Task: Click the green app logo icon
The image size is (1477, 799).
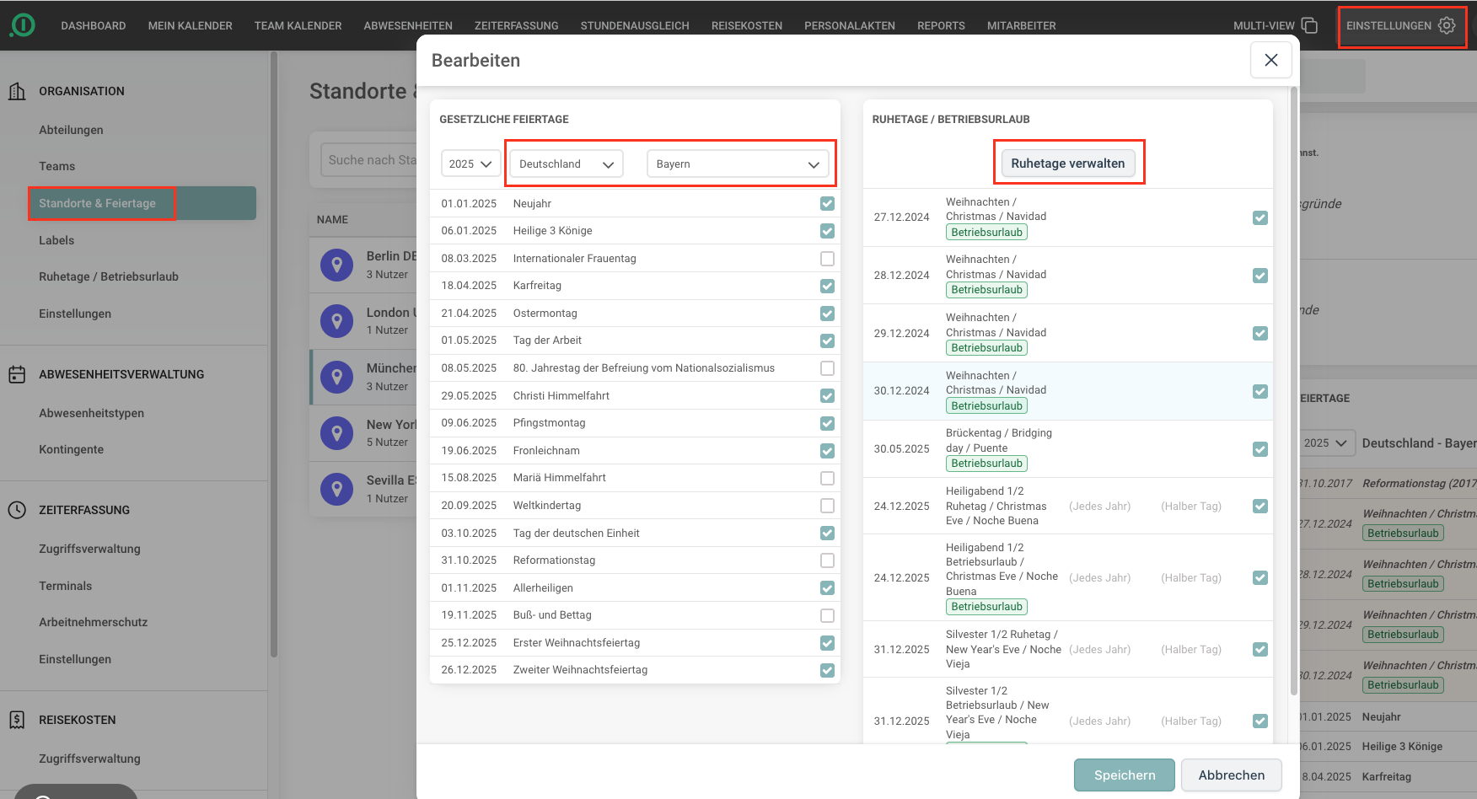Action: (23, 25)
